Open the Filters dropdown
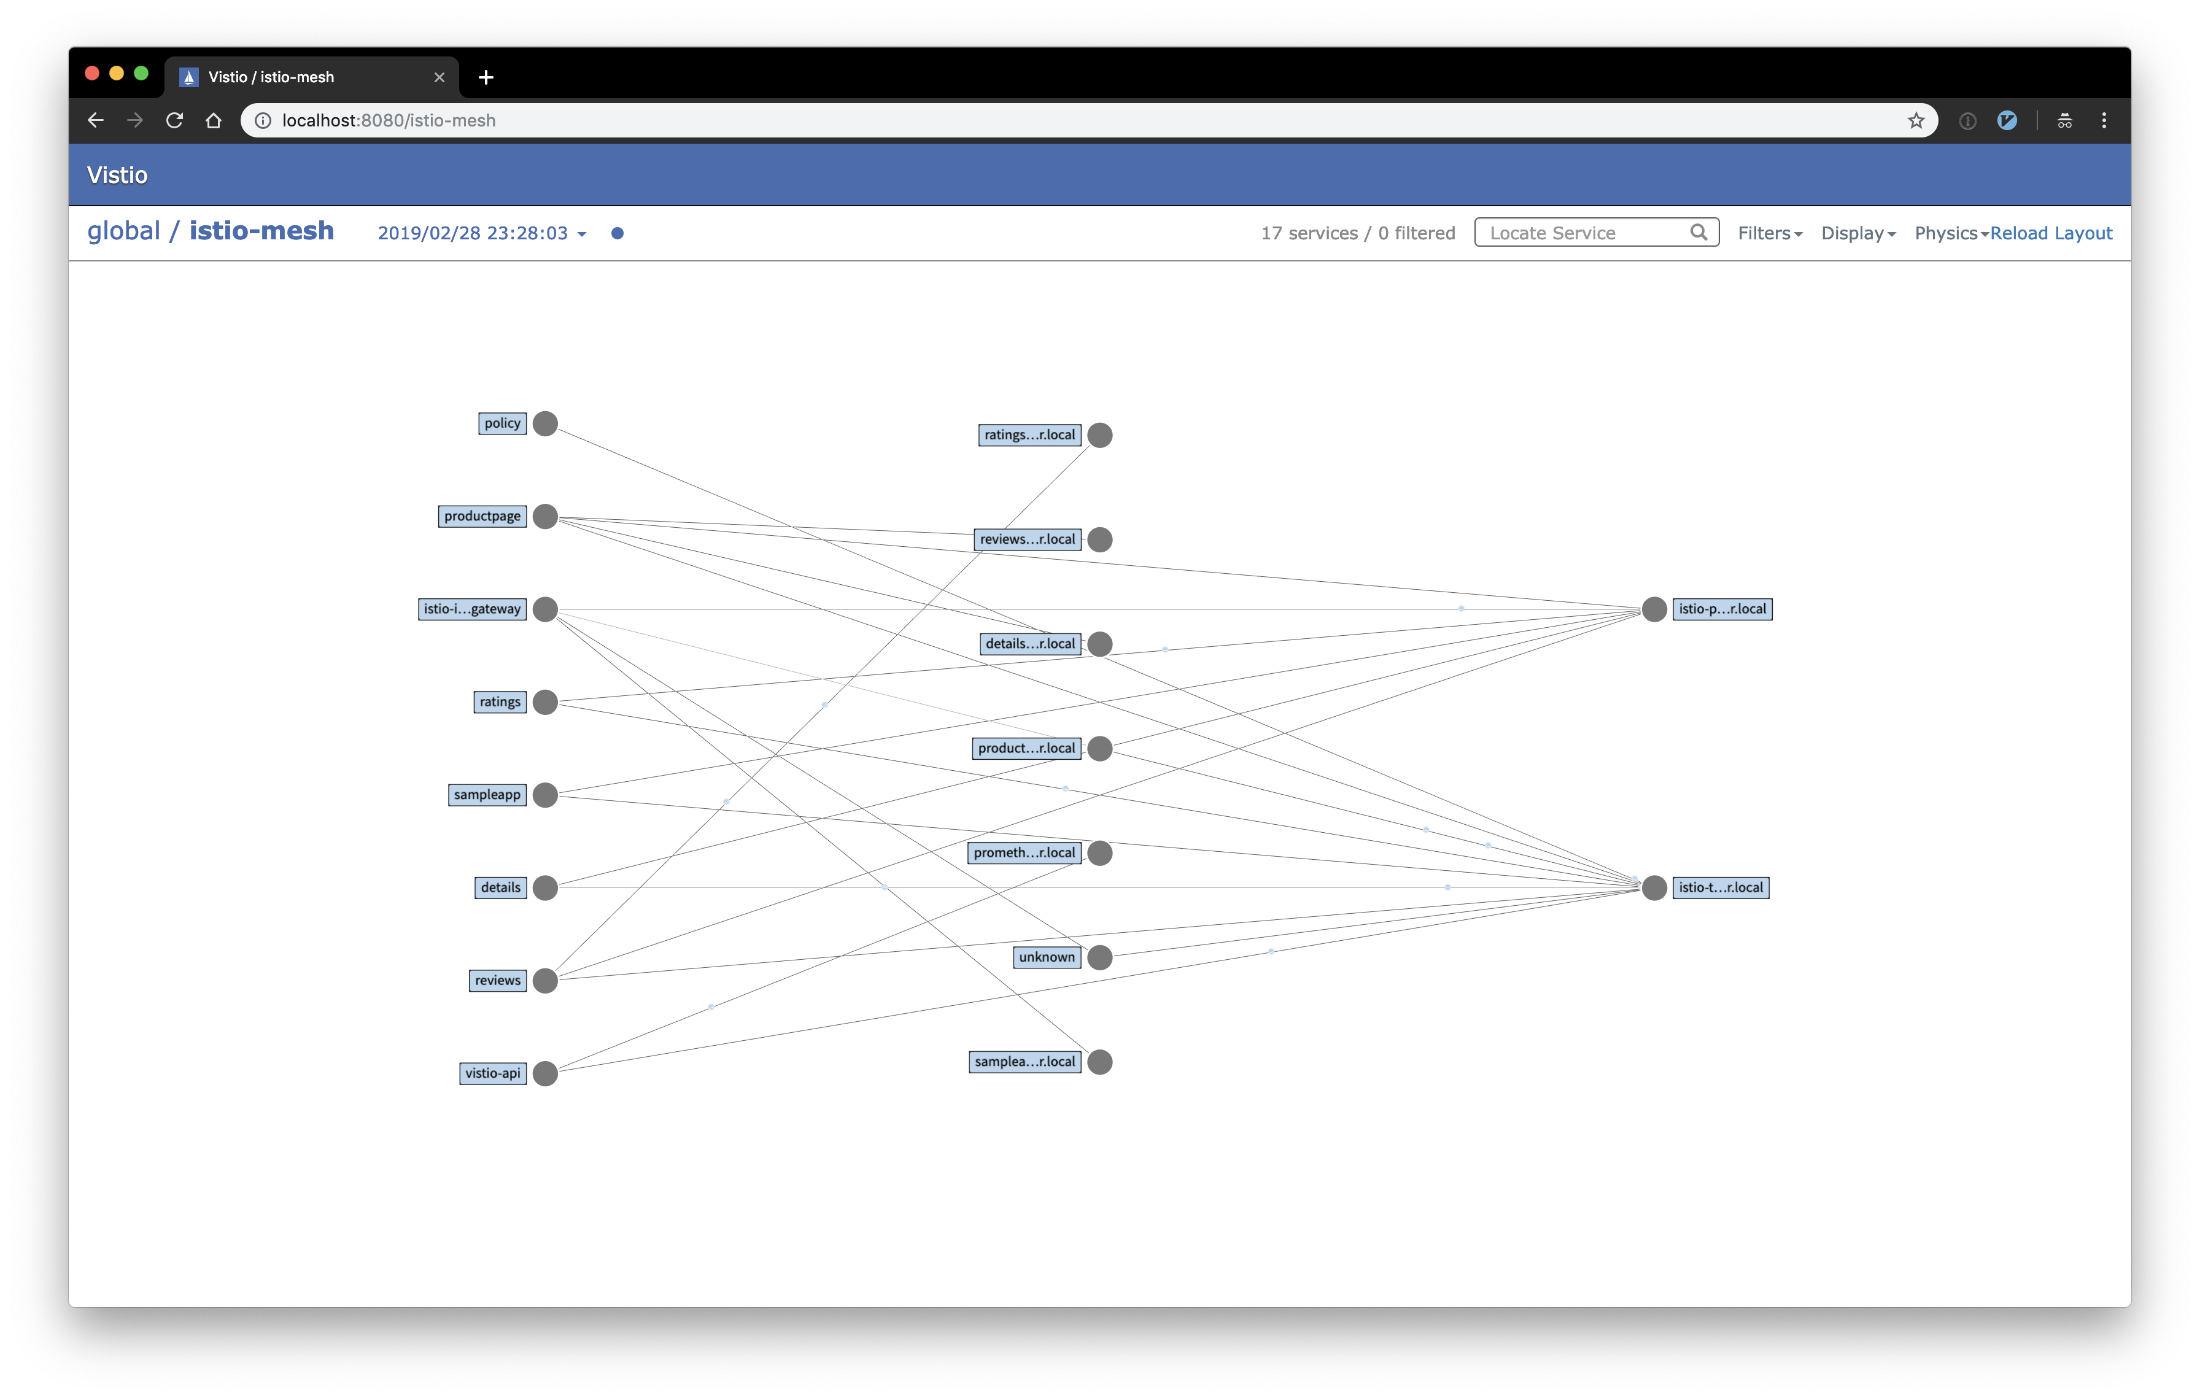This screenshot has height=1398, width=2200. (1770, 233)
